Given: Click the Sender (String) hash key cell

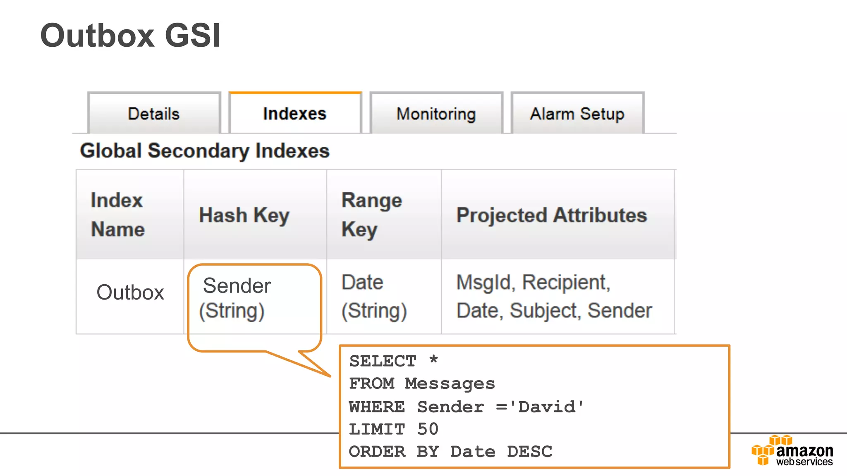Looking at the screenshot, I should point(235,297).
